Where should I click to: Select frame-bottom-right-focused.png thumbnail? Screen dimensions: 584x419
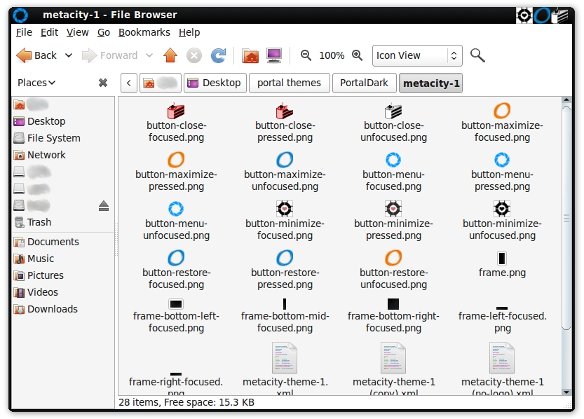click(393, 304)
